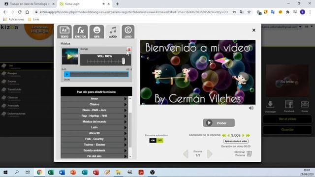Select the AUDIO music note tab
The width and height of the screenshot is (315, 177).
[113, 31]
